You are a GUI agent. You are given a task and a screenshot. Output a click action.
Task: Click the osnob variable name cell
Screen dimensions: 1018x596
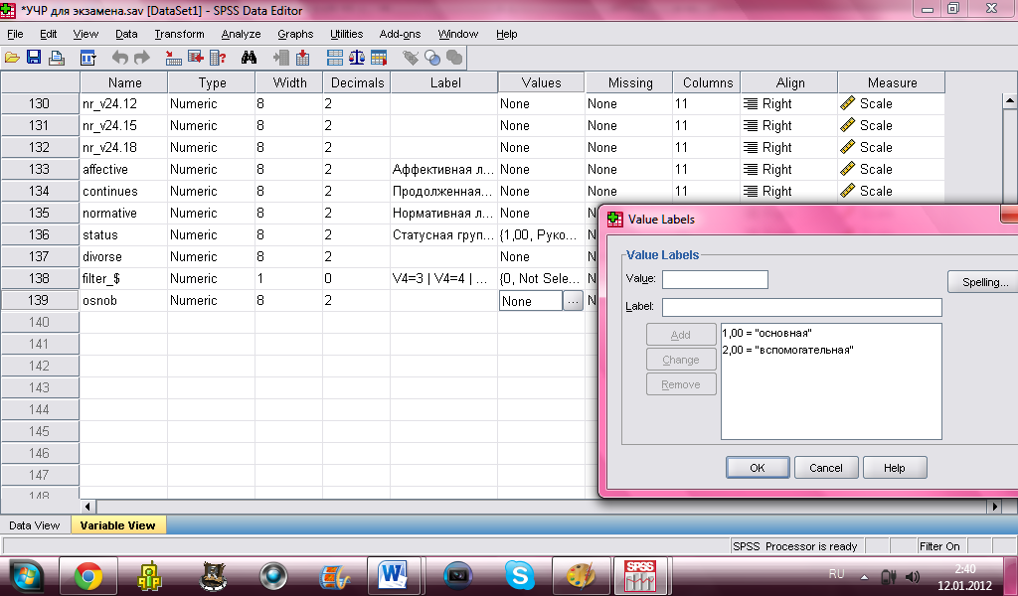pos(124,300)
